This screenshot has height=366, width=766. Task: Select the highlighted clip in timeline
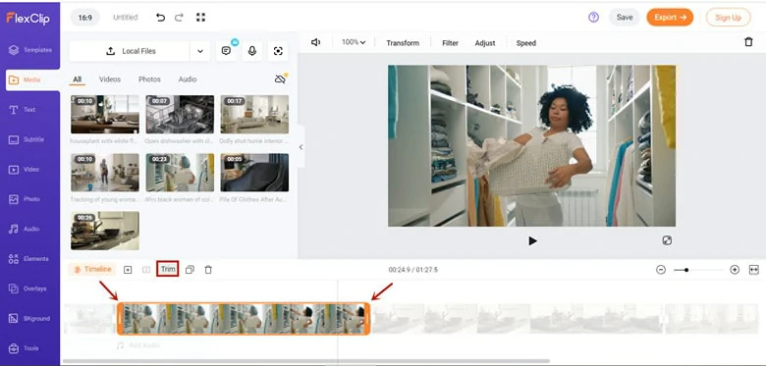(x=244, y=319)
